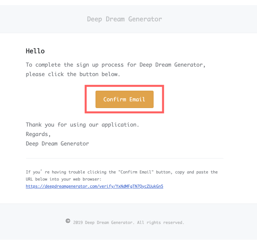This screenshot has height=248, width=257.
Task: Click "Deep Dream Generator," in the first paragraph
Action: pos(173,65)
